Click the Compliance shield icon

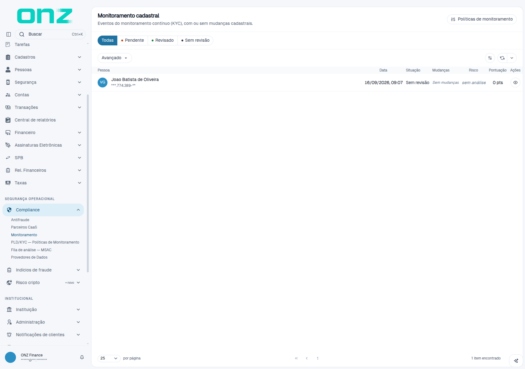9,210
